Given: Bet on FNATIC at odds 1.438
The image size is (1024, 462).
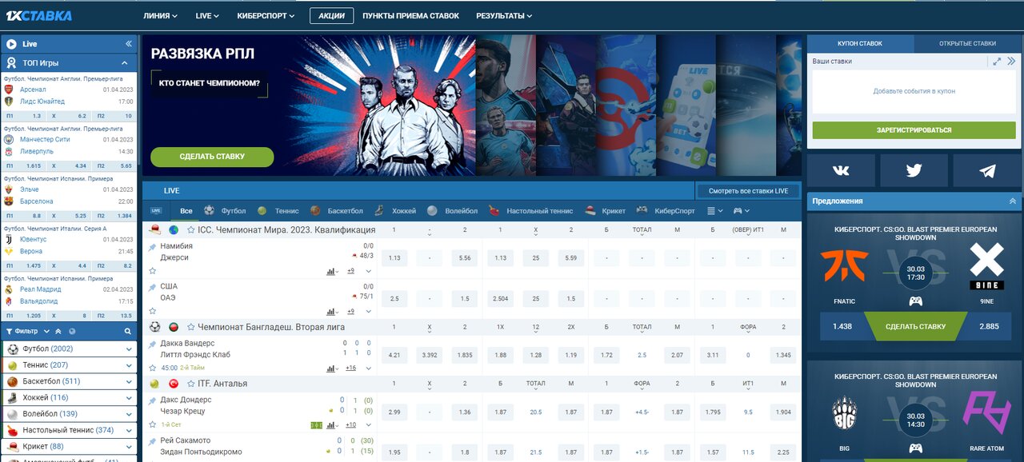Looking at the screenshot, I should click(x=842, y=326).
